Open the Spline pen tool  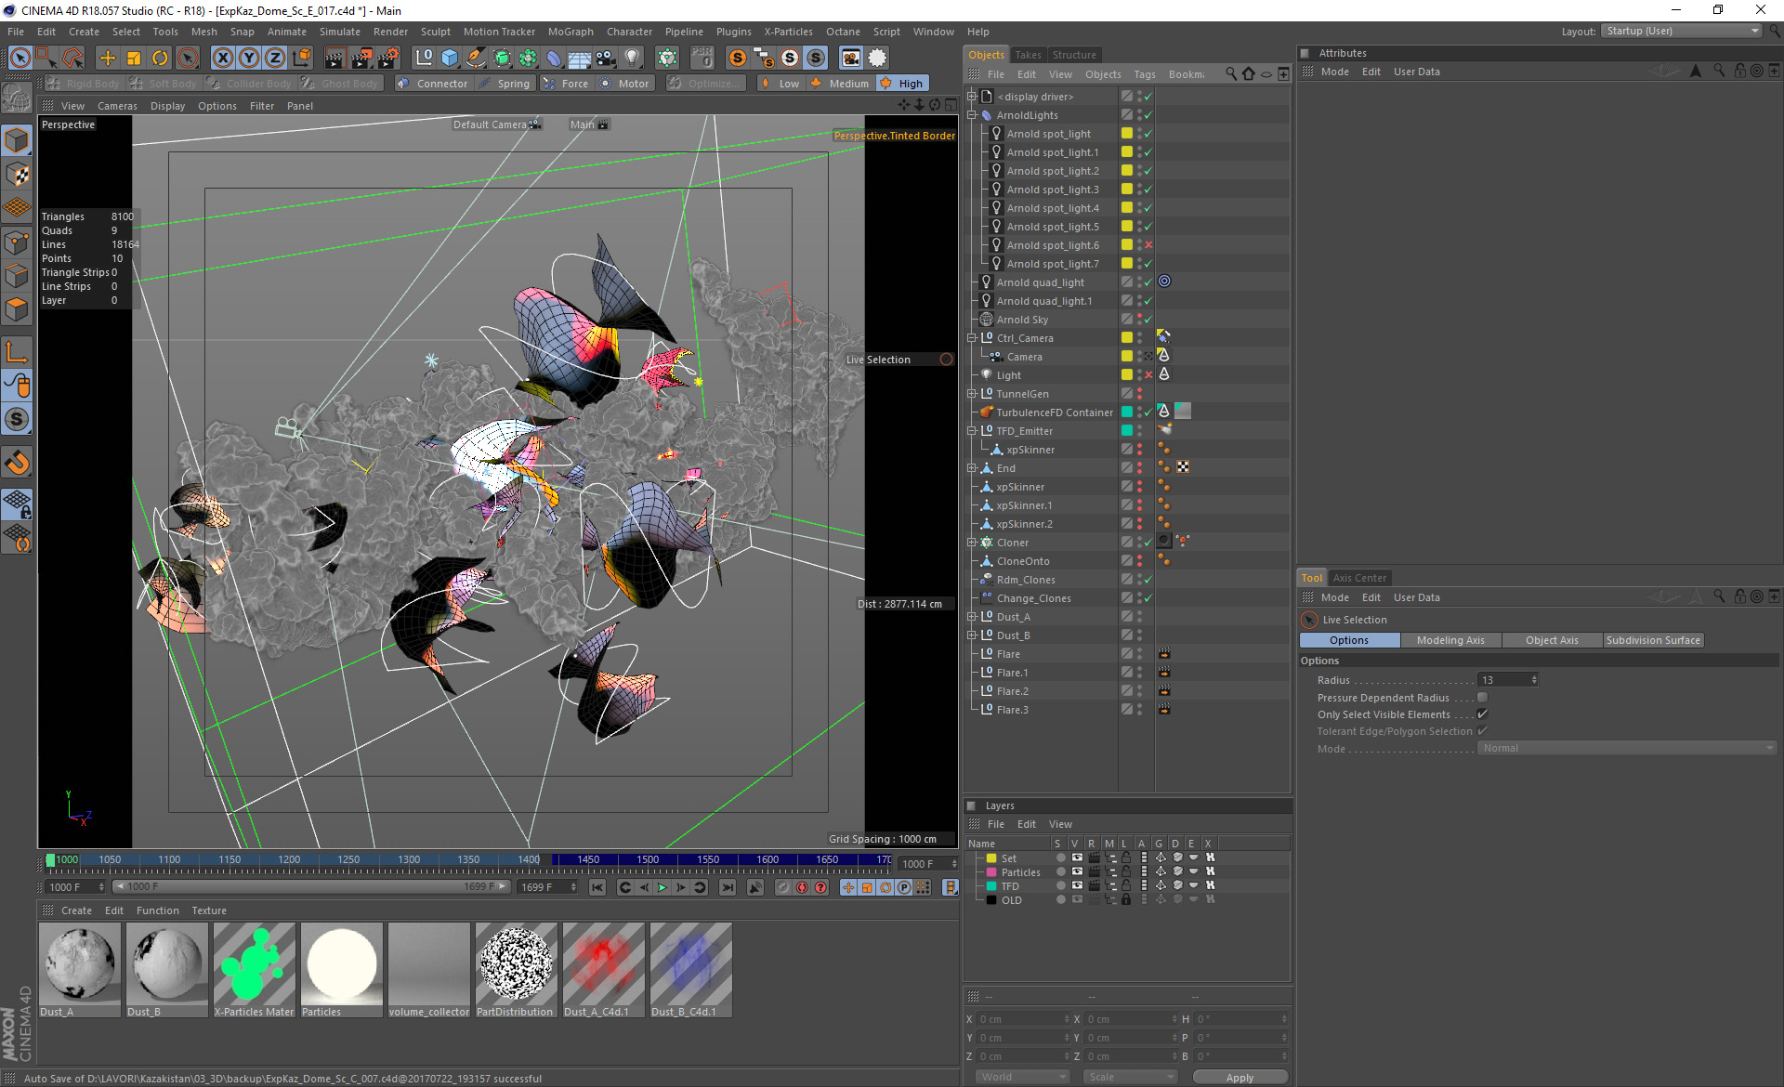476,59
